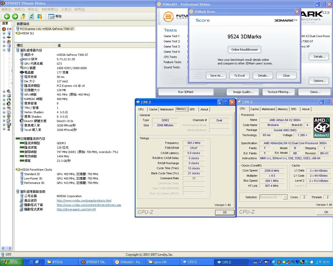
Task: Open the cpu-z-140 folder taskbar button
Action: point(163,262)
